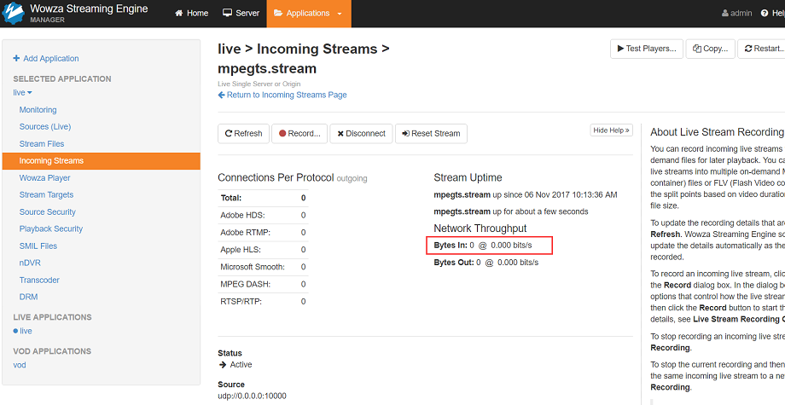Image resolution: width=785 pixels, height=405 pixels.
Task: Click the Restart button
Action: click(x=761, y=49)
